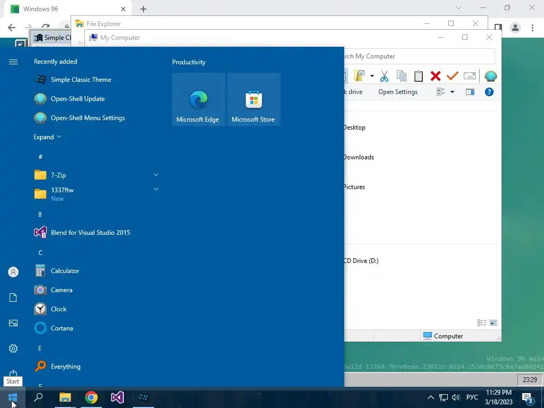Click Cut scissors in My Computer toolbar
Image resolution: width=544 pixels, height=408 pixels.
coord(384,76)
